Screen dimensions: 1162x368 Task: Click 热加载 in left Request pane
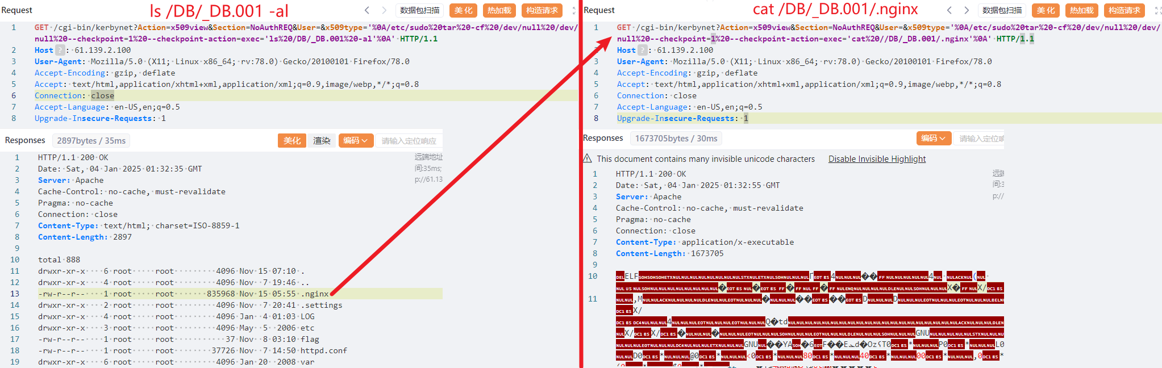coord(499,10)
